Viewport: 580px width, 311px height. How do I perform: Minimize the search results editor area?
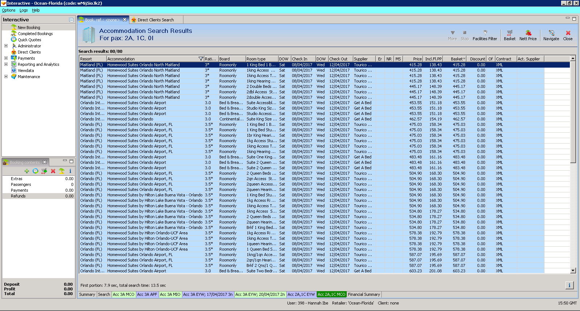pos(568,18)
